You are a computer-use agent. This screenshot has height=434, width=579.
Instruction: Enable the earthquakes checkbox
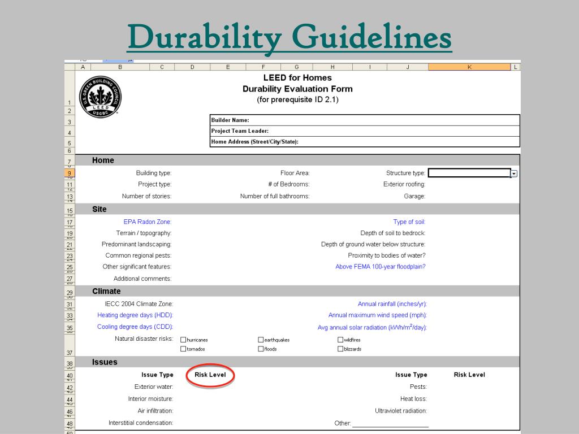(261, 340)
